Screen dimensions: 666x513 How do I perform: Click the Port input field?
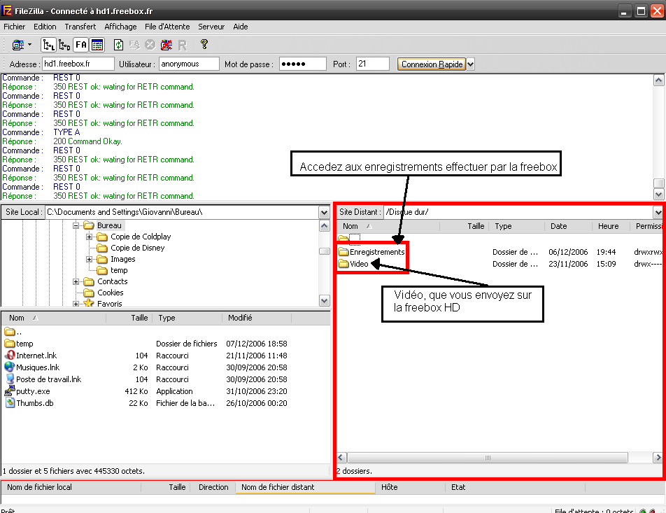[372, 64]
